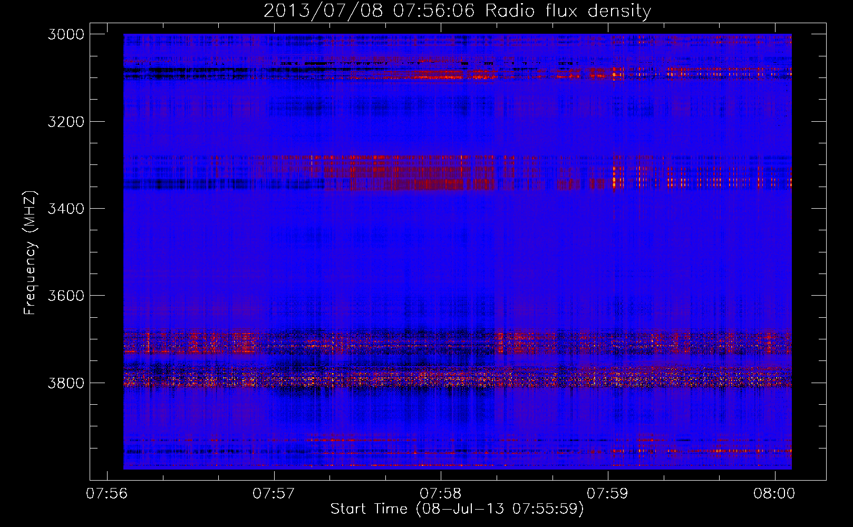Click the 07:59 time axis label
The width and height of the screenshot is (853, 527).
(607, 494)
